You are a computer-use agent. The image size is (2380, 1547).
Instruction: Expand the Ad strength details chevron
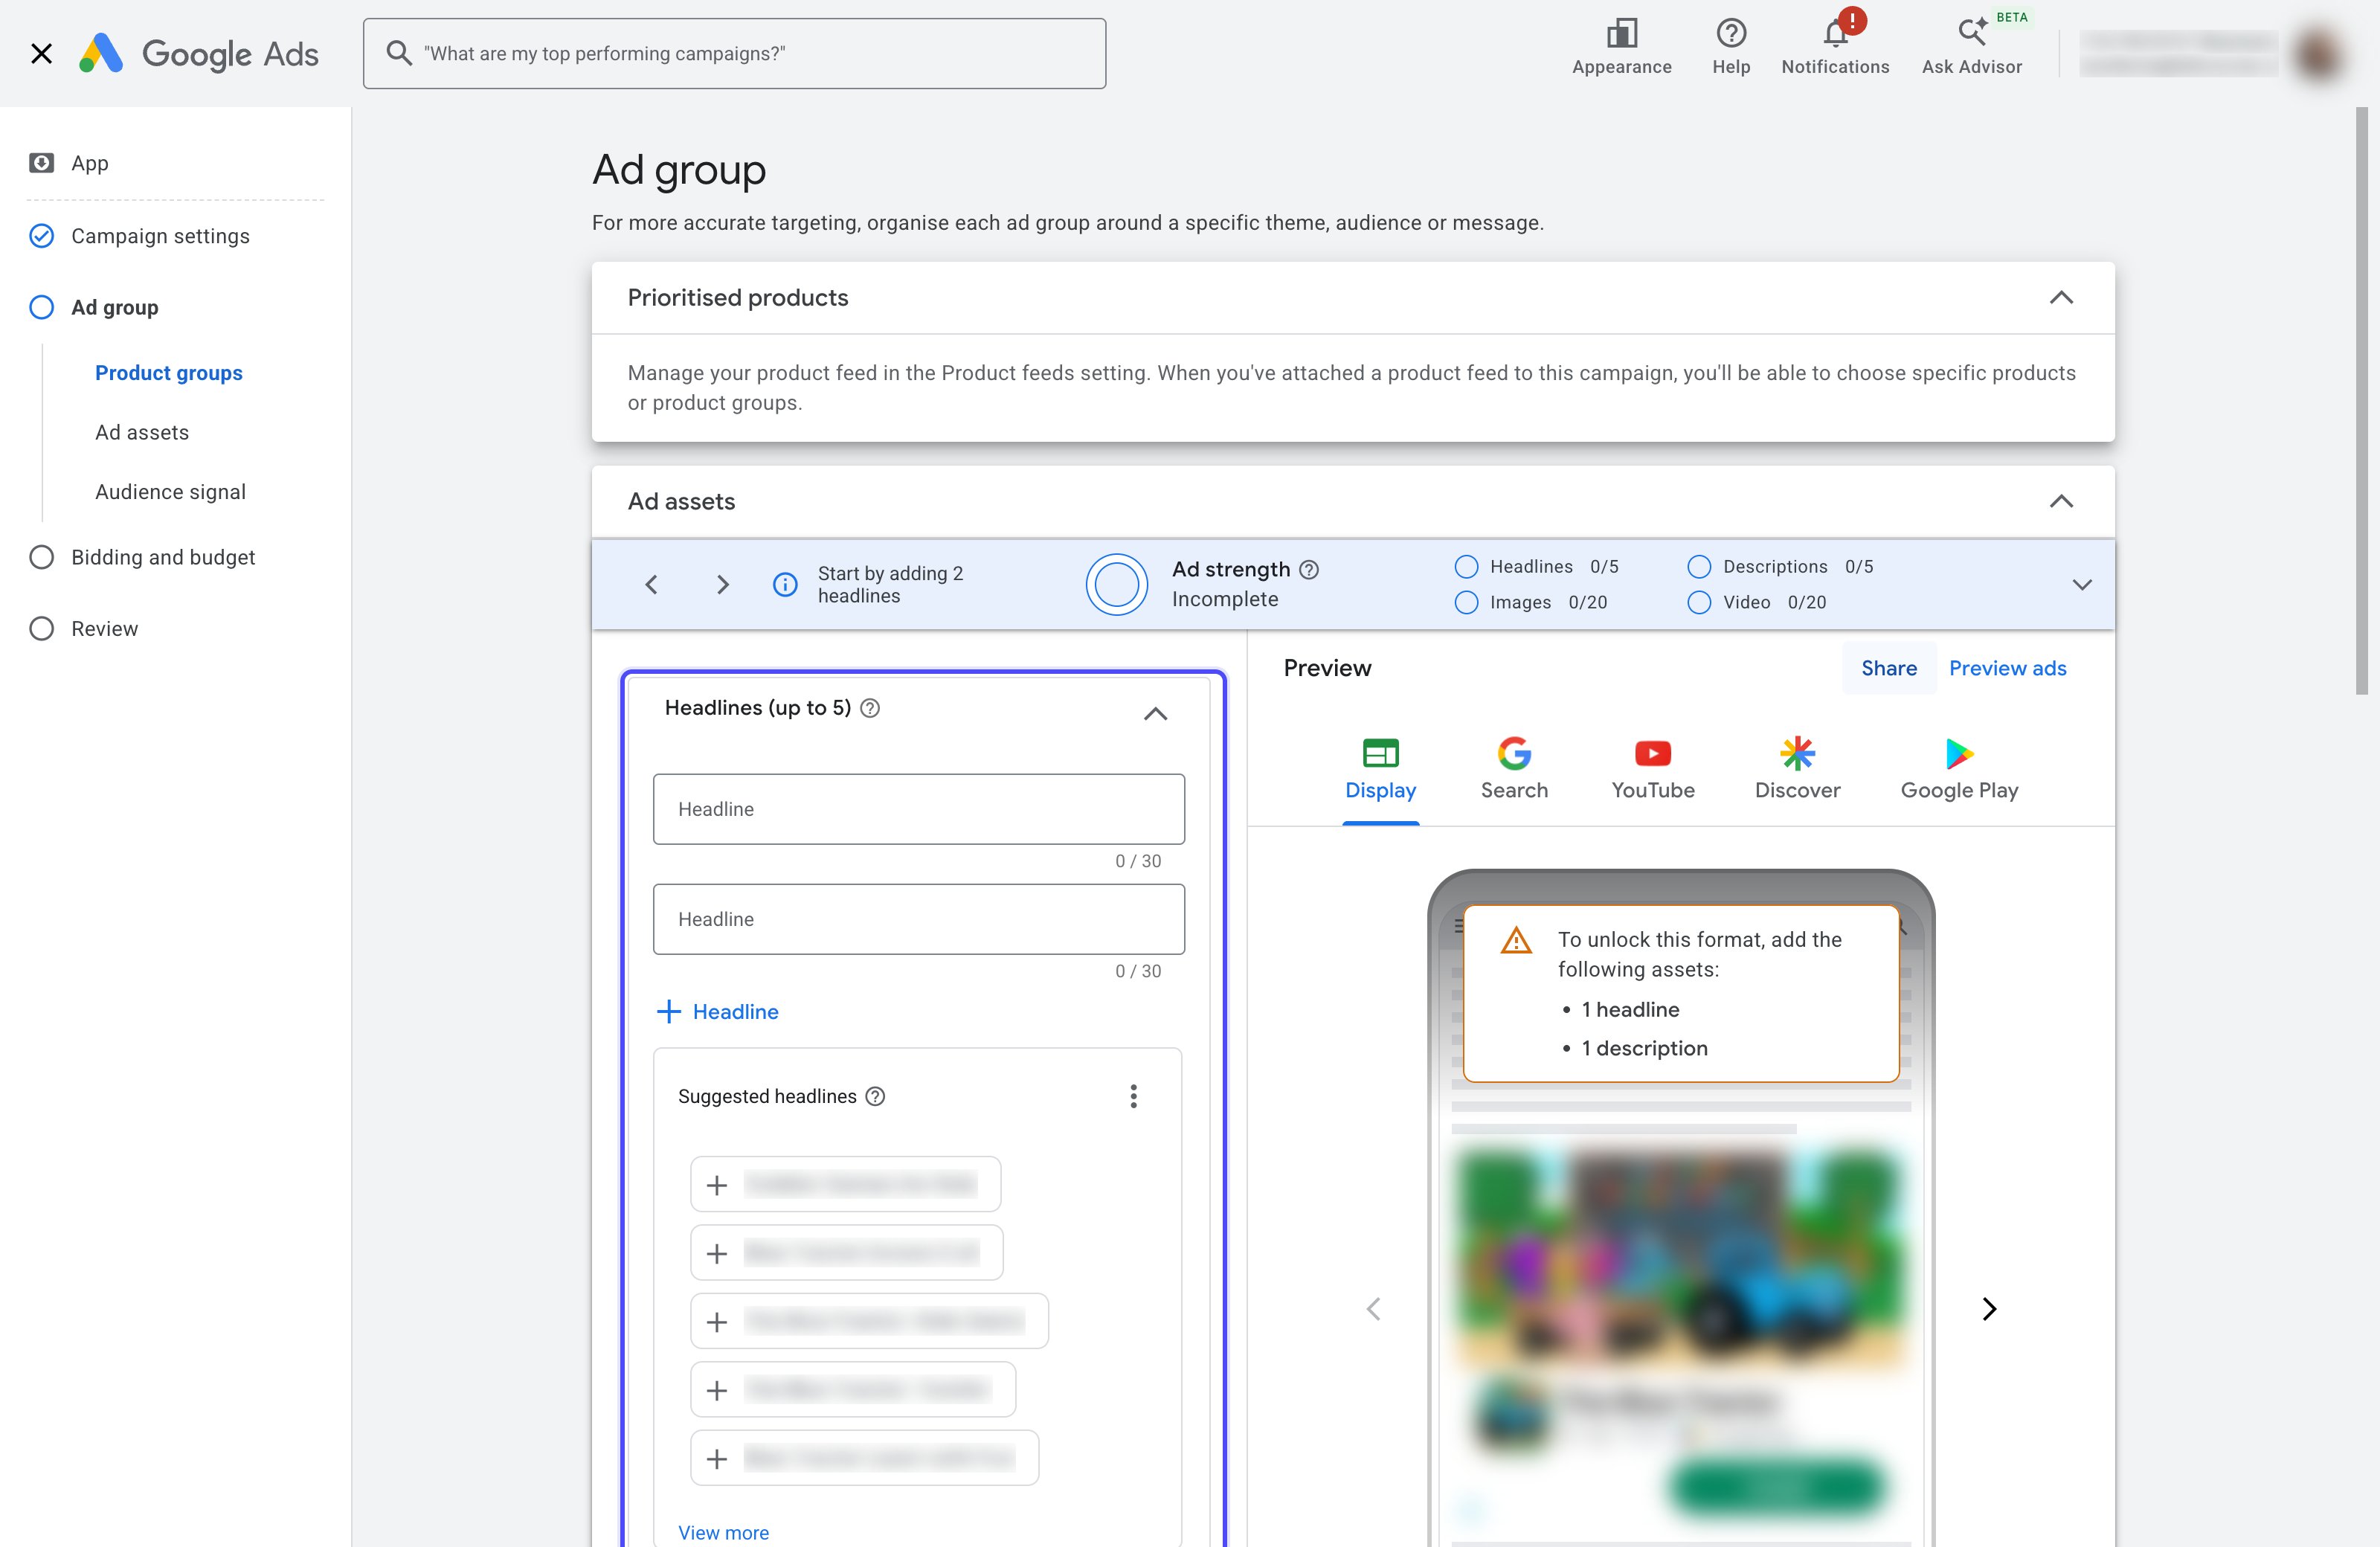(2082, 585)
